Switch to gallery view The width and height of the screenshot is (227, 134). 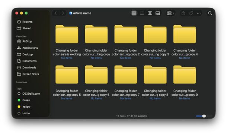tap(158, 13)
